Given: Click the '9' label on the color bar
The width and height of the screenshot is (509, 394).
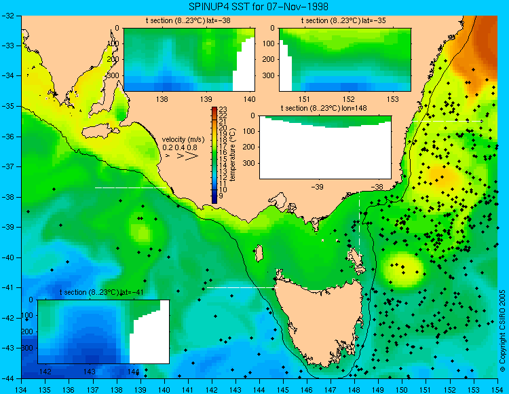Looking at the screenshot, I should (221, 196).
